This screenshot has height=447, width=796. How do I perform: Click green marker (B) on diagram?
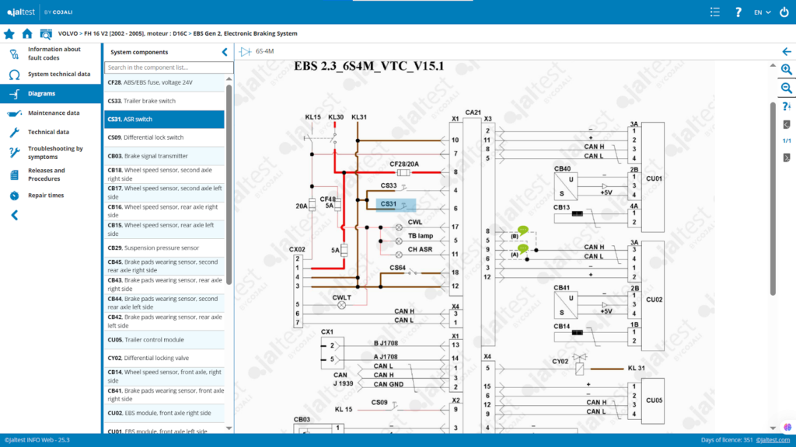(524, 230)
